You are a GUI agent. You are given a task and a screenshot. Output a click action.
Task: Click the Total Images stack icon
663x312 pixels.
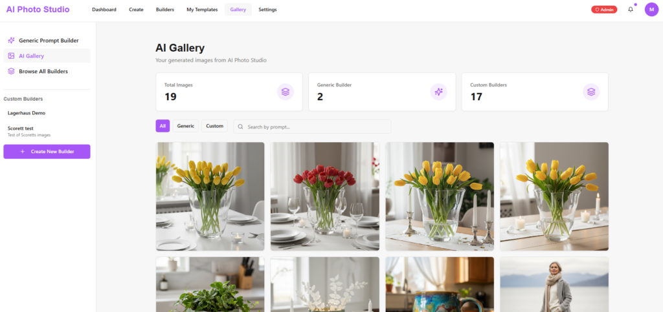pos(286,92)
